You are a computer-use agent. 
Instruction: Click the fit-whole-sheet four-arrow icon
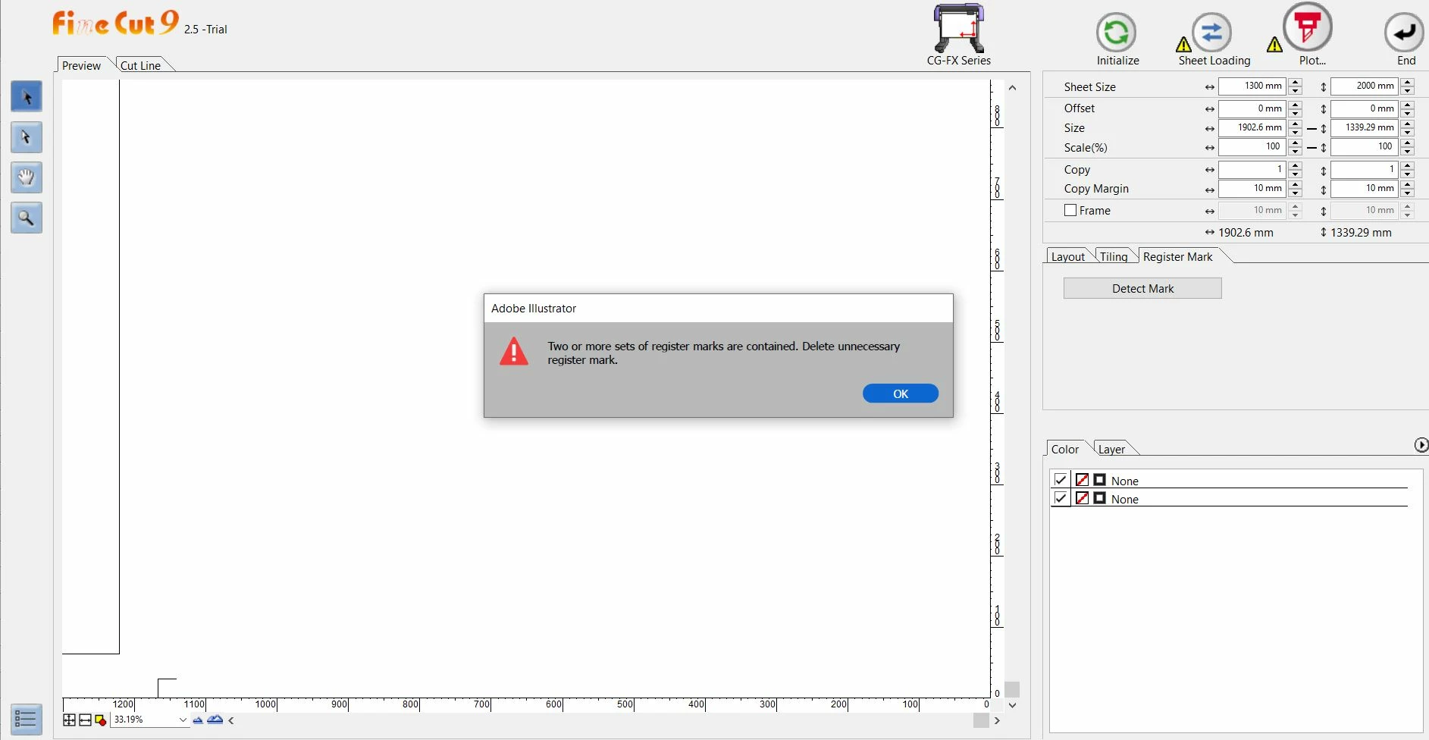point(69,720)
